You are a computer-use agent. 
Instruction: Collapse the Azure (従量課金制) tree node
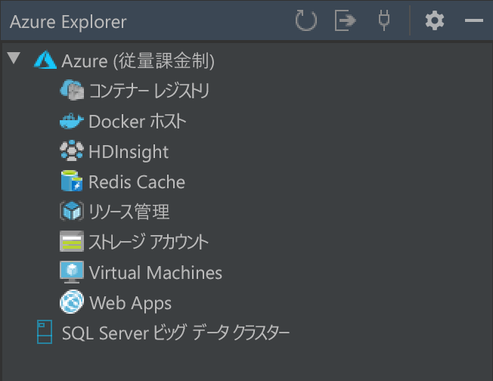tap(14, 58)
